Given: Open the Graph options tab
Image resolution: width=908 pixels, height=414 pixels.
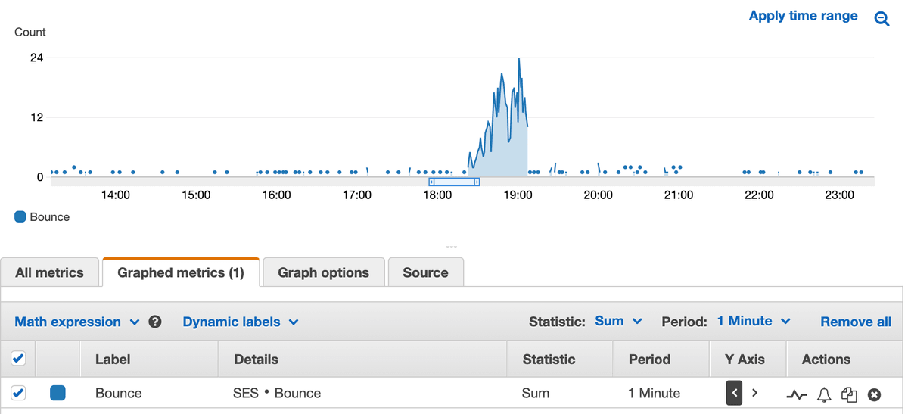Looking at the screenshot, I should pyautogui.click(x=323, y=272).
